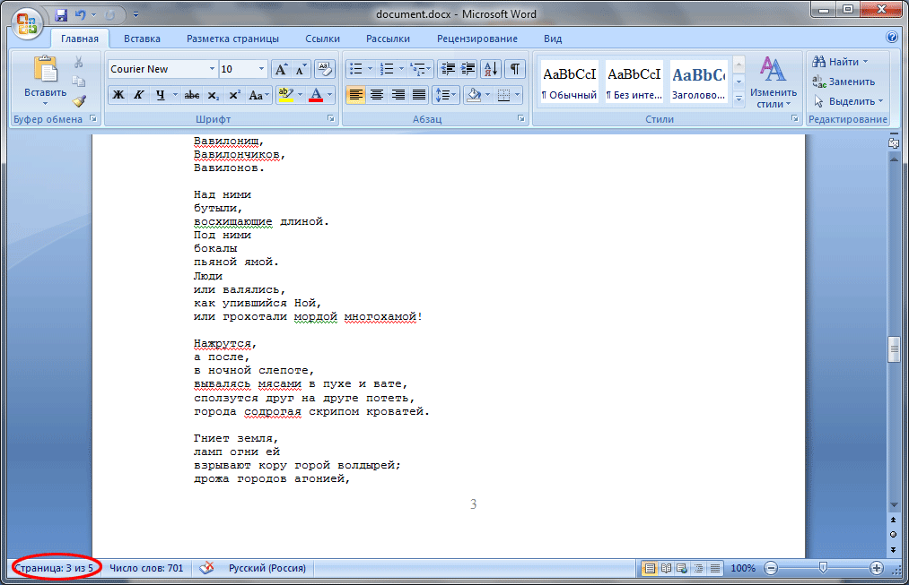909x585 pixels.
Task: Apply the Superscript x² formatting icon
Action: click(234, 95)
